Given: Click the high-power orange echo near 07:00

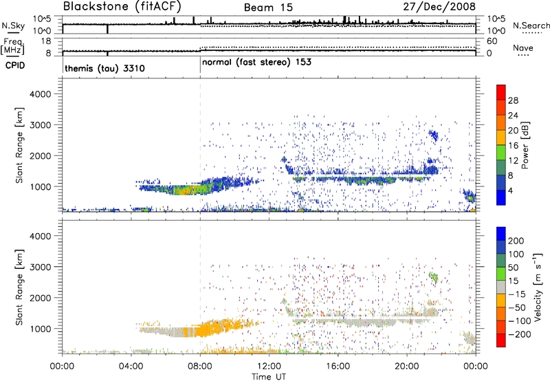Looking at the screenshot, I should click(x=186, y=190).
